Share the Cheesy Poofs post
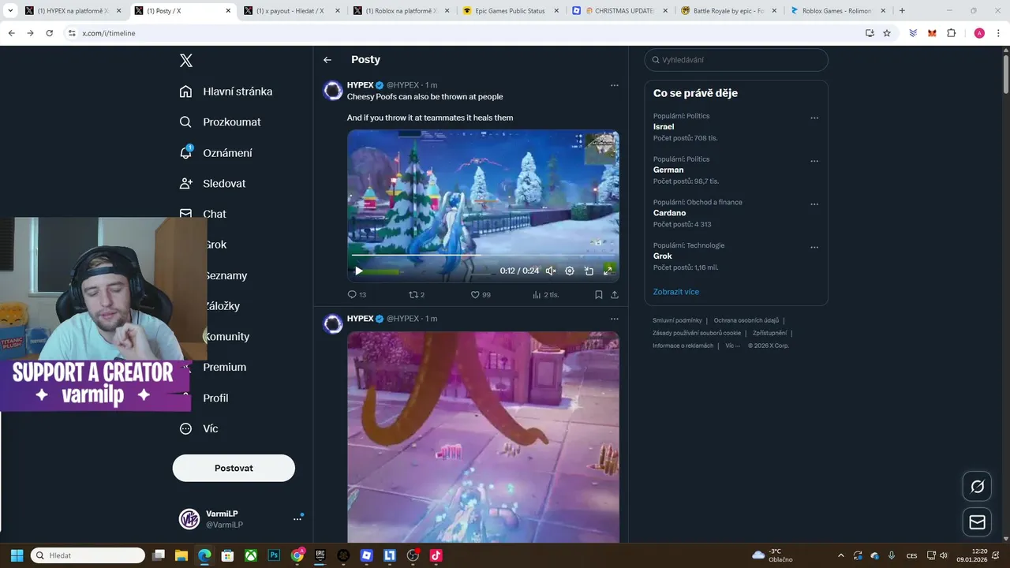 click(615, 294)
